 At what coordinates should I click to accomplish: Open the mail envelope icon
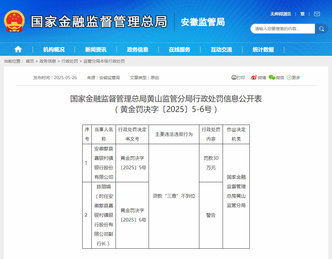pyautogui.click(x=317, y=14)
